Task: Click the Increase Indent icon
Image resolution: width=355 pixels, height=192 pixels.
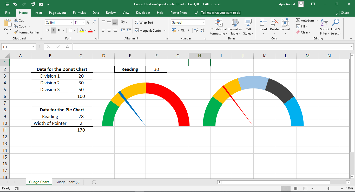Action: [x=129, y=30]
